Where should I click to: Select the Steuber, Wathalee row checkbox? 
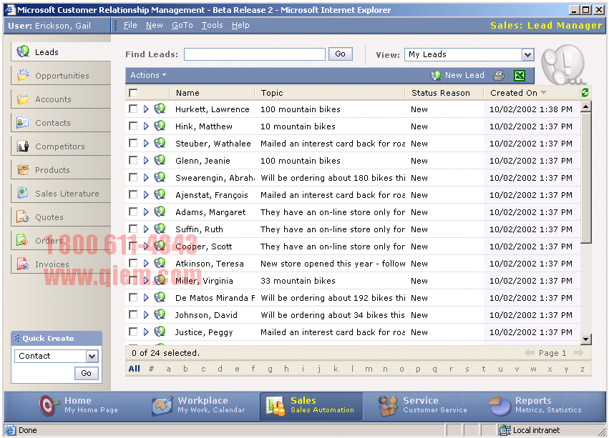coord(133,143)
